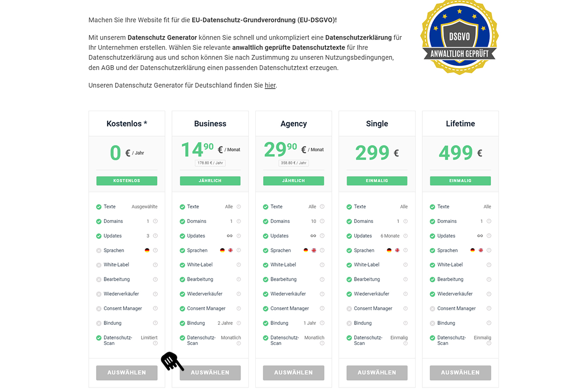The image size is (588, 392).
Task: Click info icon for Bearbeitung in Lifetime plan
Action: tap(489, 279)
